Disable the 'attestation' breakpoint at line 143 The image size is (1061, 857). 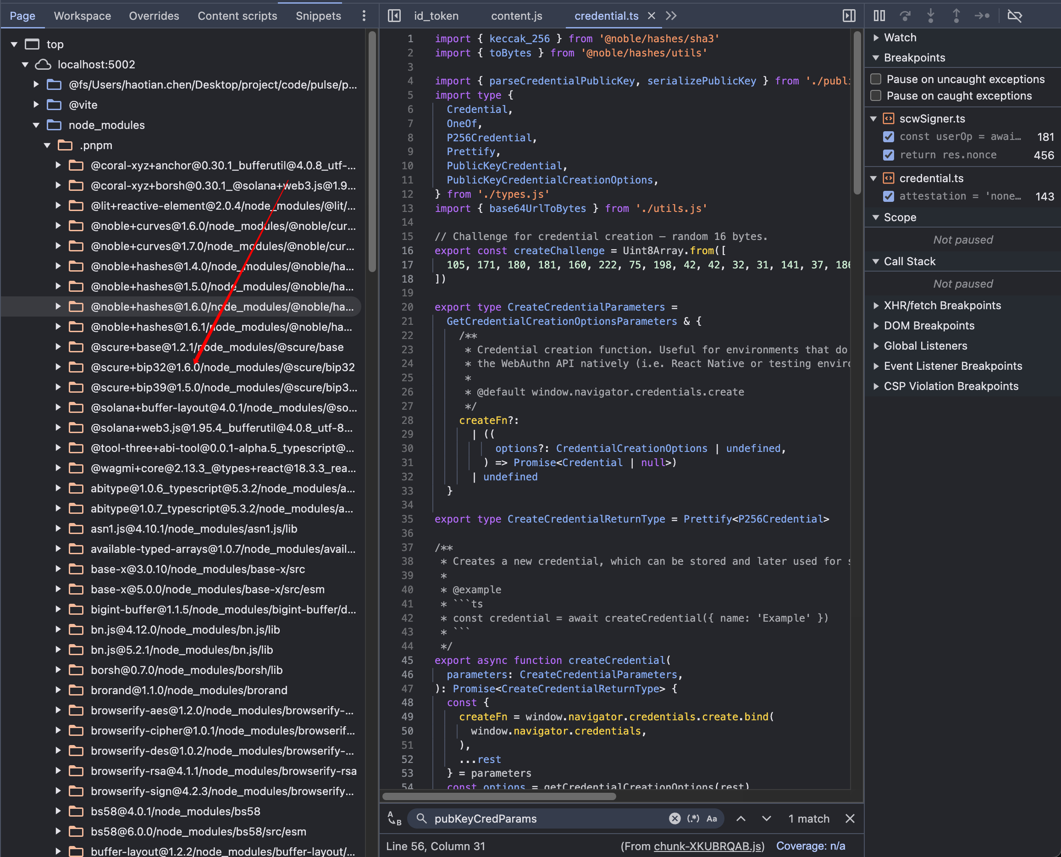click(x=888, y=196)
